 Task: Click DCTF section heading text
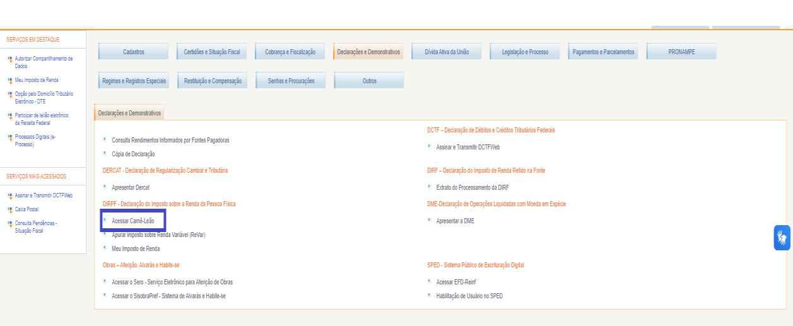491,130
